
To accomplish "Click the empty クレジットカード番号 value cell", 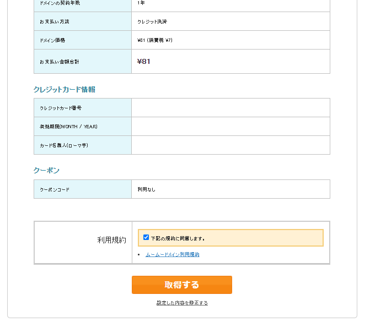I will tap(231, 108).
